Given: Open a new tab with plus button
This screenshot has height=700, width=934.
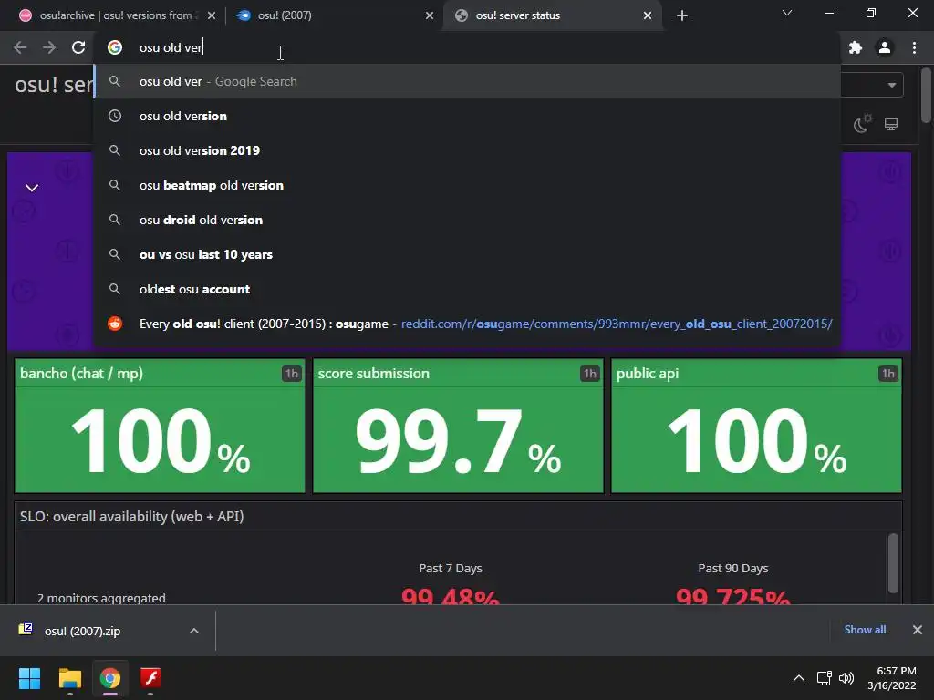Looking at the screenshot, I should pos(682,15).
